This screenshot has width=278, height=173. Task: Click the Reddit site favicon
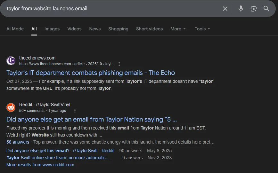coord(11,107)
